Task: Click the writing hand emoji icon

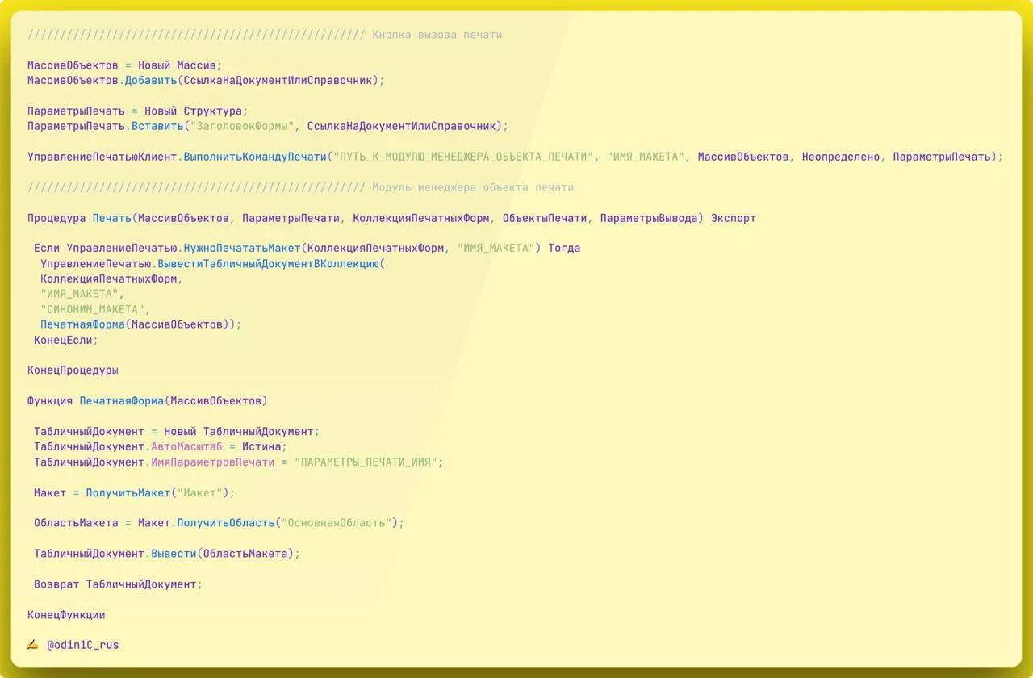Action: 32,645
